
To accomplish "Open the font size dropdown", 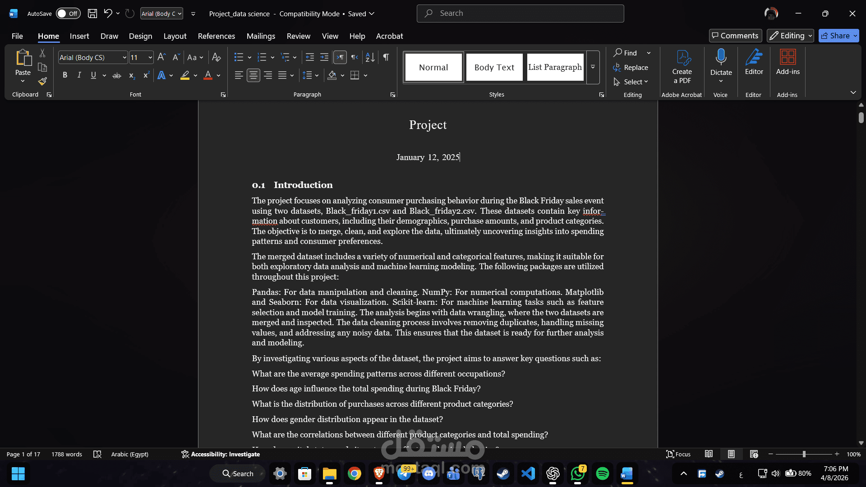I will [150, 58].
